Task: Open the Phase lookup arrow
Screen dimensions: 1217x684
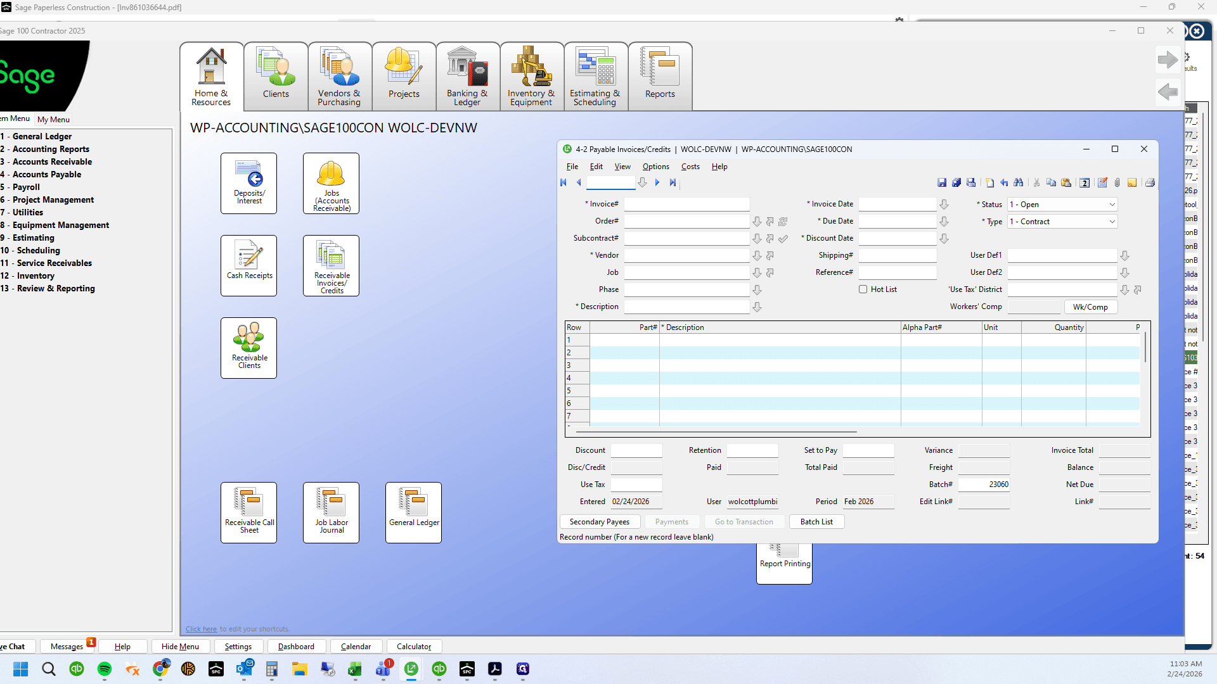Action: click(x=757, y=290)
